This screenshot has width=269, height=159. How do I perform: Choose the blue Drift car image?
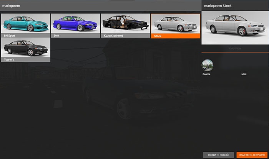(x=75, y=23)
